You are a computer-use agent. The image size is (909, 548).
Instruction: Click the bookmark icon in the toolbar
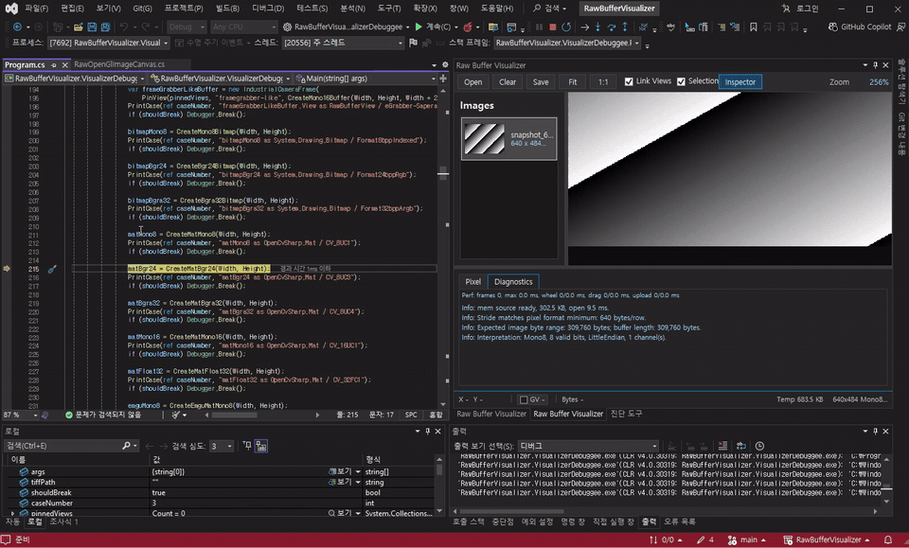click(753, 27)
